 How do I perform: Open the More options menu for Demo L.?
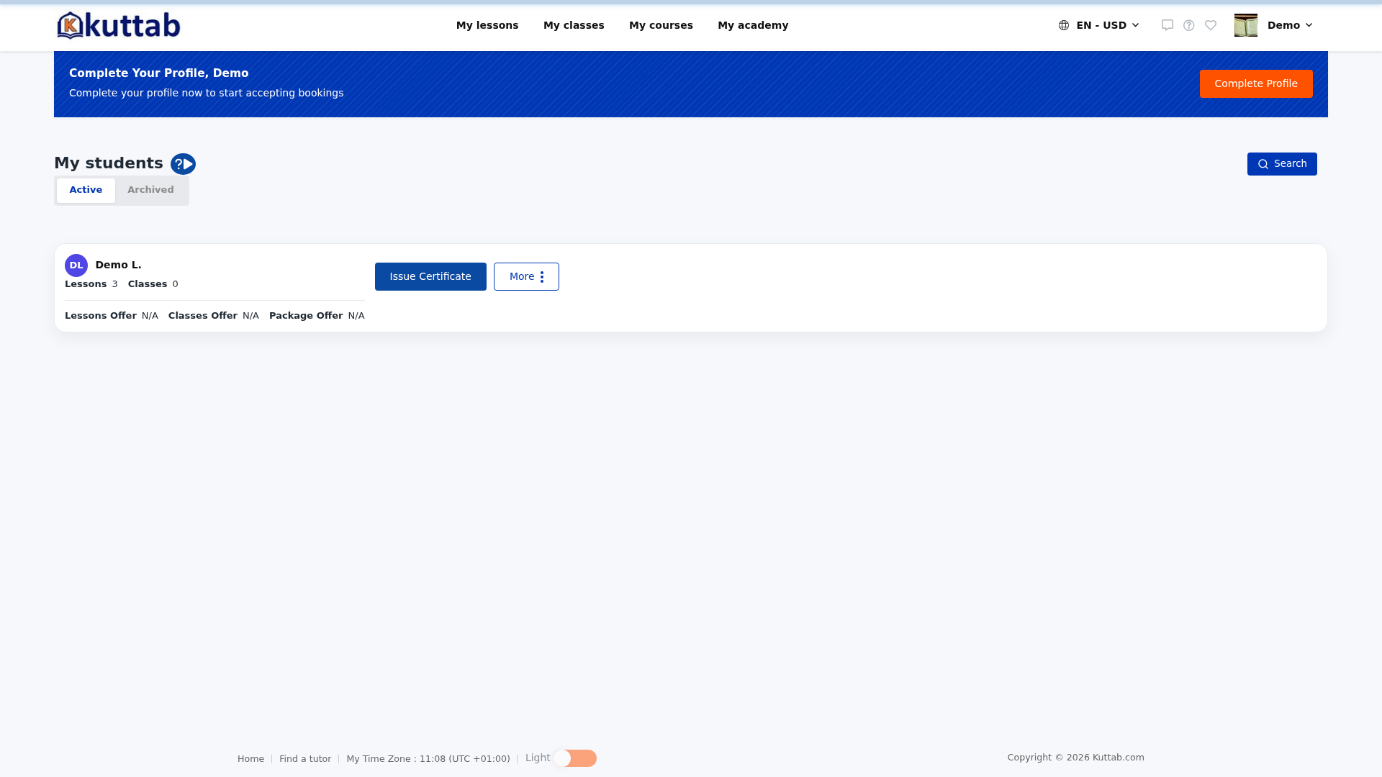(x=526, y=276)
